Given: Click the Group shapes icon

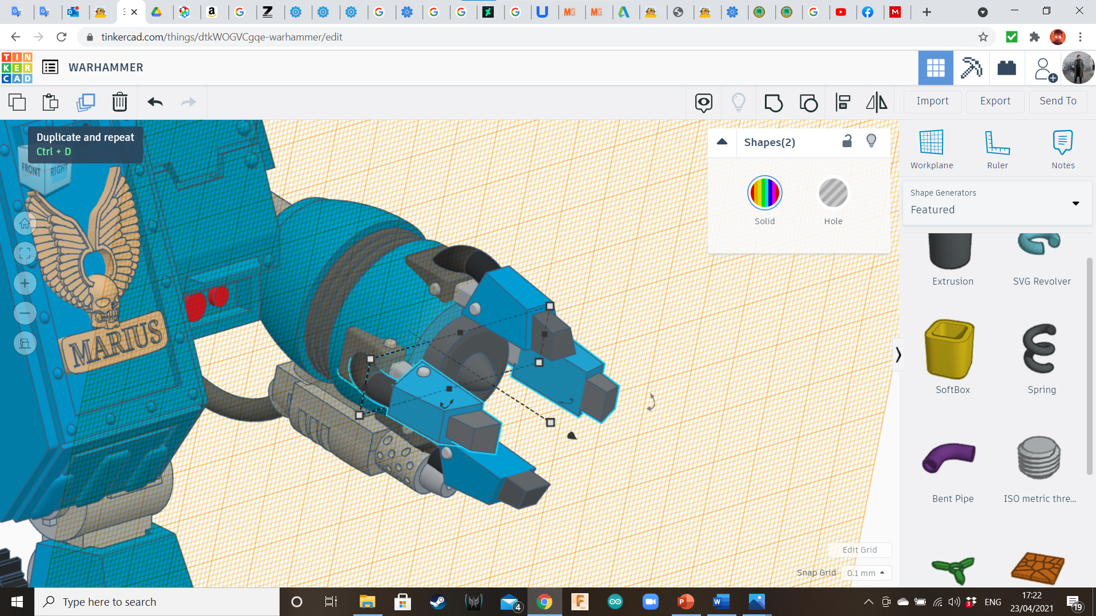Looking at the screenshot, I should [x=773, y=103].
